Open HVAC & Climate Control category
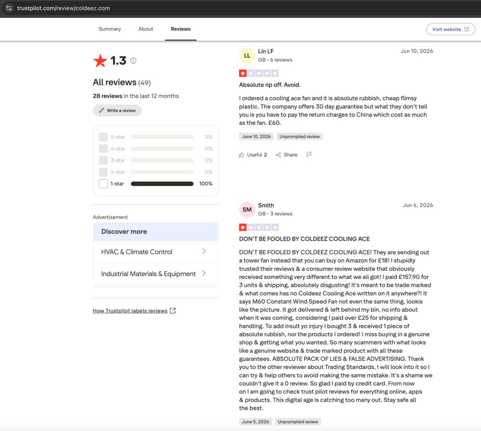481x431 pixels. [x=155, y=252]
